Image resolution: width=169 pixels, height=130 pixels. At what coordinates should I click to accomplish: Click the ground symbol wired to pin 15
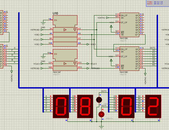(x=43, y=57)
